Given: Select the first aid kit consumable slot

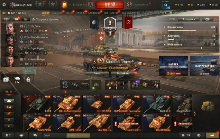Looking at the screenshot, I should [x=145, y=85].
